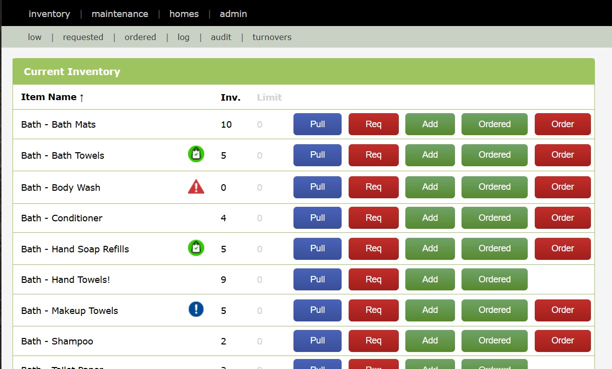
Task: Click blue exclamation icon beside Makeup Towels
Action: pos(196,309)
